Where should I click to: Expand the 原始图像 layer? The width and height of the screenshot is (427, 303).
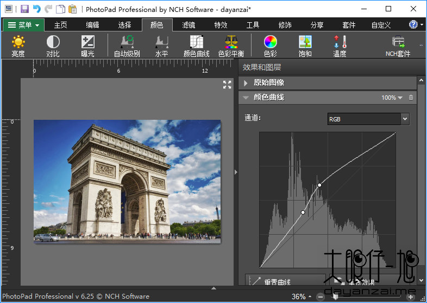[246, 83]
